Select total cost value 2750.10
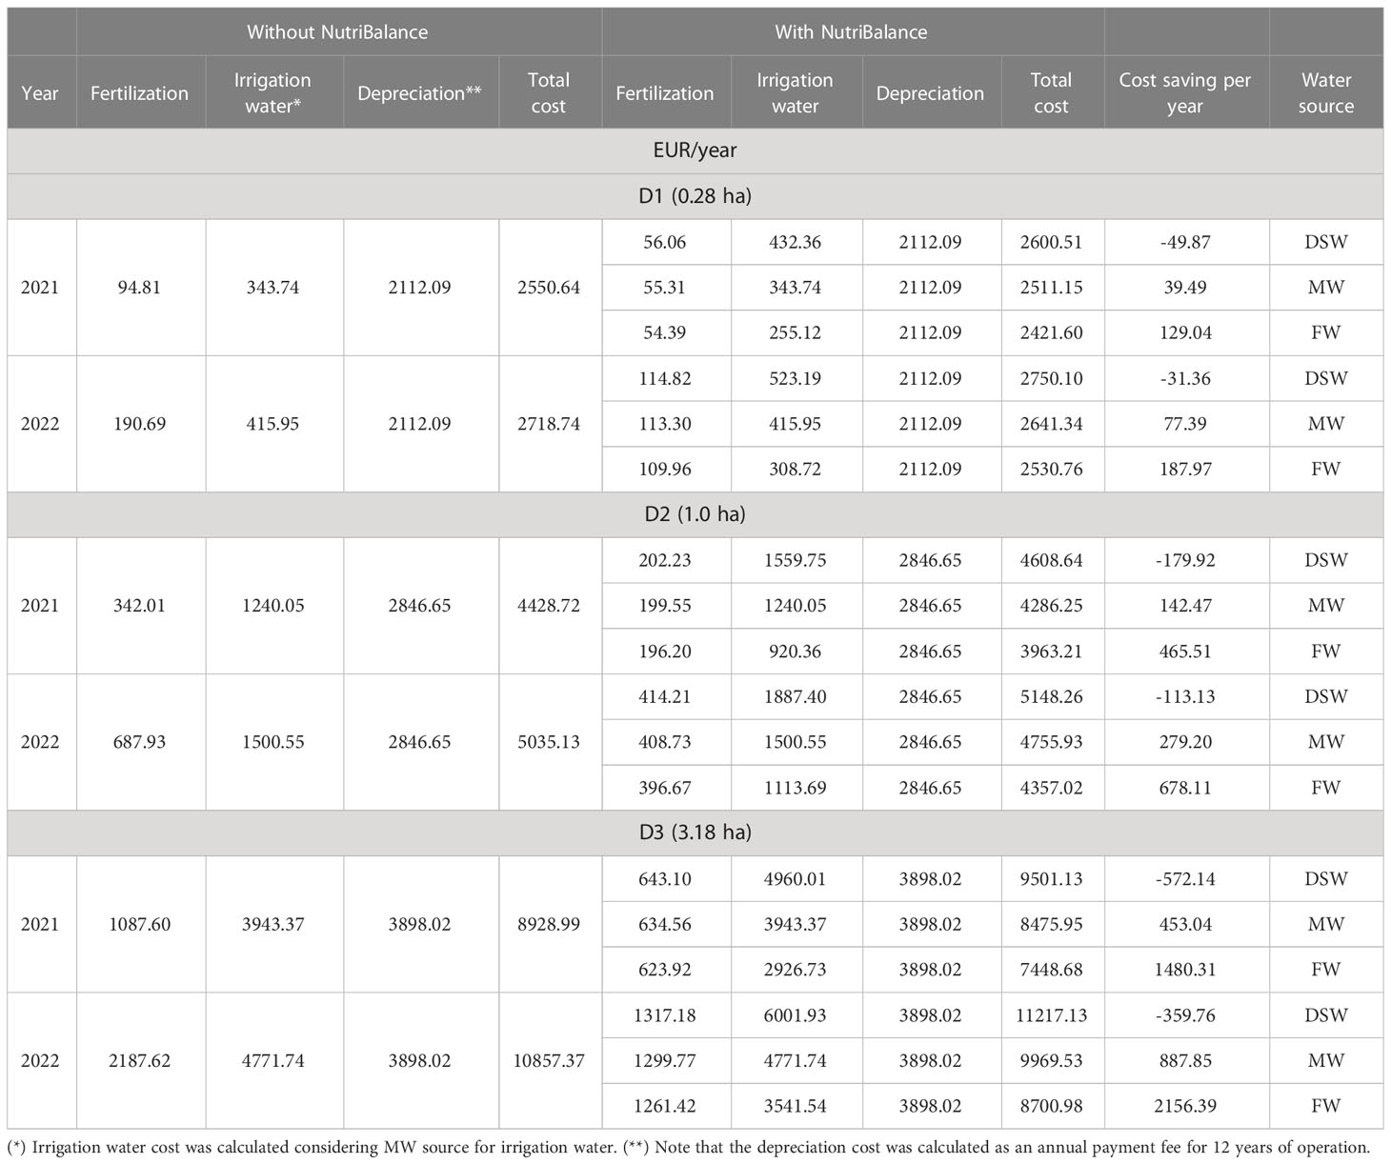The image size is (1391, 1164). (1051, 378)
